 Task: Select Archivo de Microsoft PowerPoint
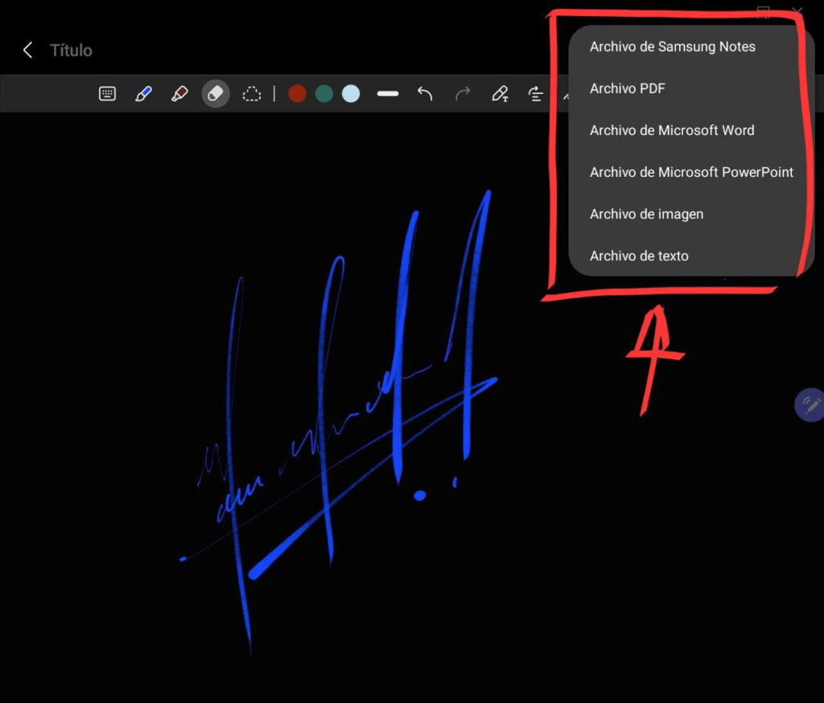[691, 172]
